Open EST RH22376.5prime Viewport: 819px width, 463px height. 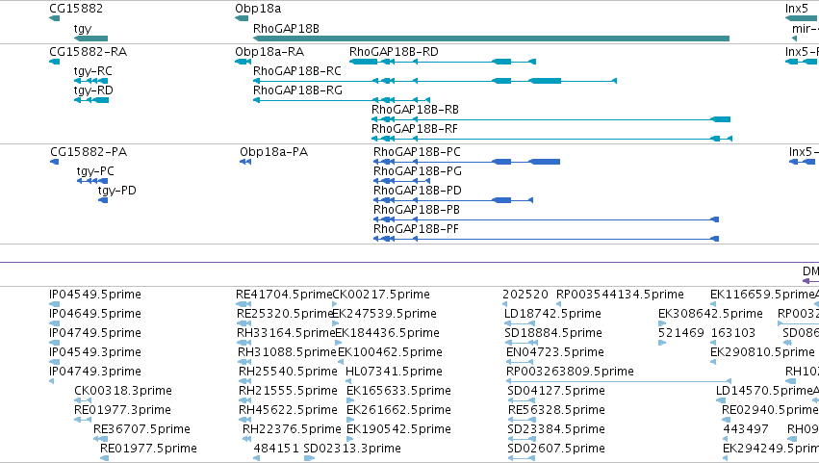[x=292, y=430]
